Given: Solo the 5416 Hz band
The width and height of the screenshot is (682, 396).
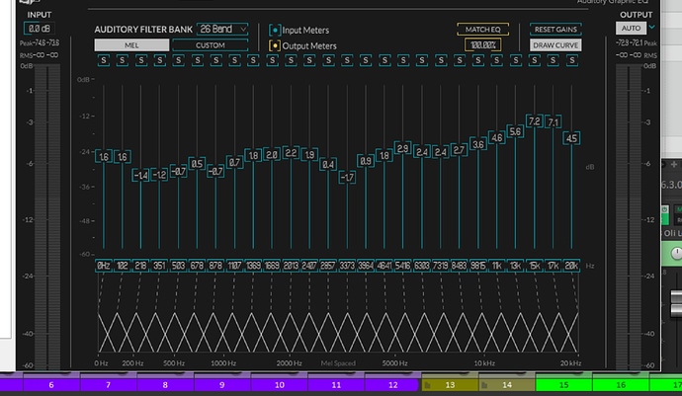Looking at the screenshot, I should (x=403, y=60).
